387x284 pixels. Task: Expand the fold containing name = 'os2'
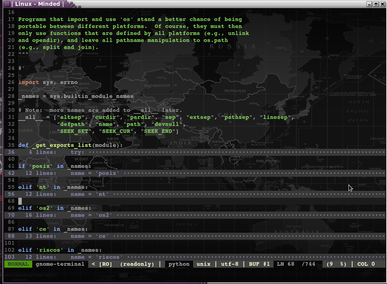coord(195,215)
